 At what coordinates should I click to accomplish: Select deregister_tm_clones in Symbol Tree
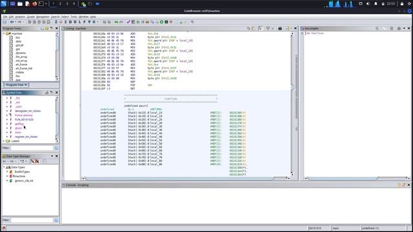pyautogui.click(x=28, y=111)
